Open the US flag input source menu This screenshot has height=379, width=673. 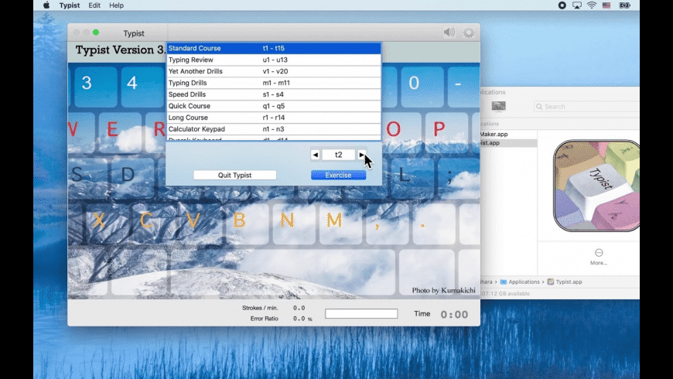[606, 5]
